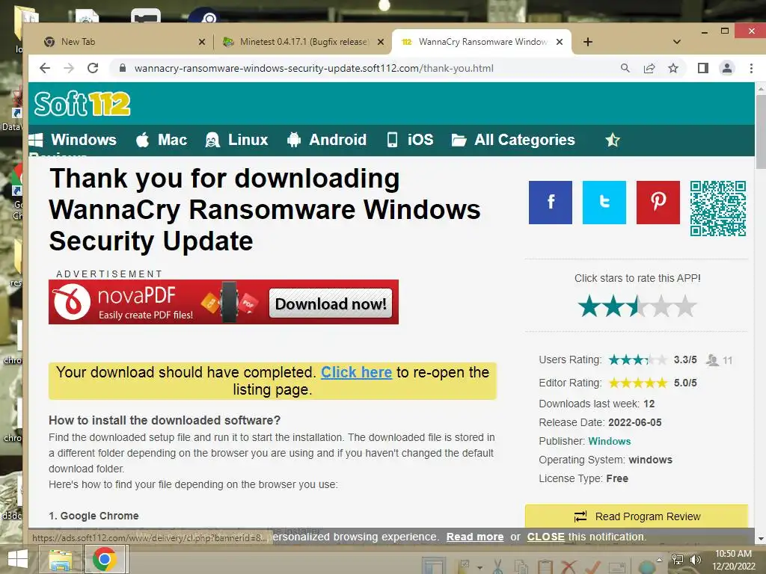Click the QR code image
The width and height of the screenshot is (766, 574).
coord(718,209)
